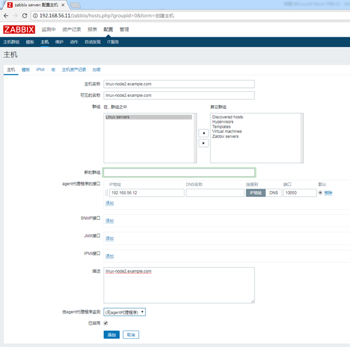The image size is (350, 347).
Task: Close the zabbix server browser tab
Action: (63, 5)
